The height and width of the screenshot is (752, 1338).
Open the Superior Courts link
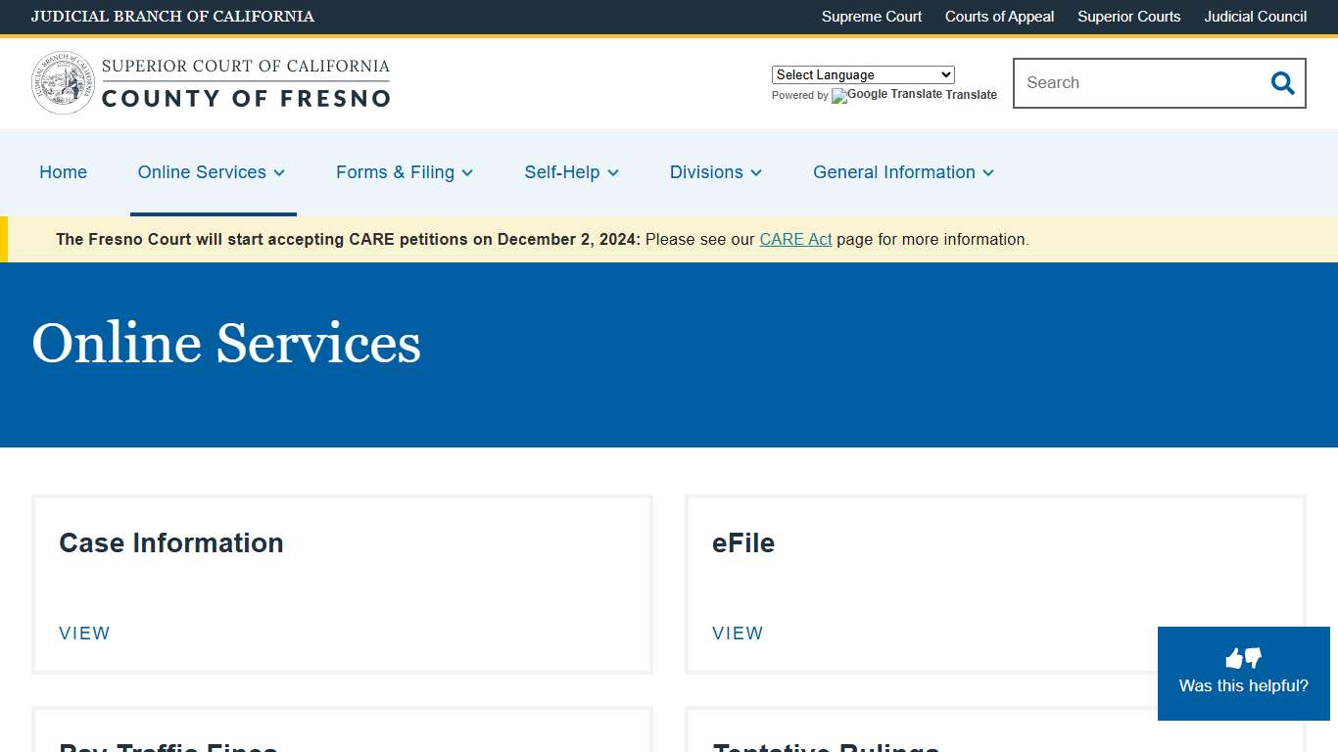coord(1128,17)
